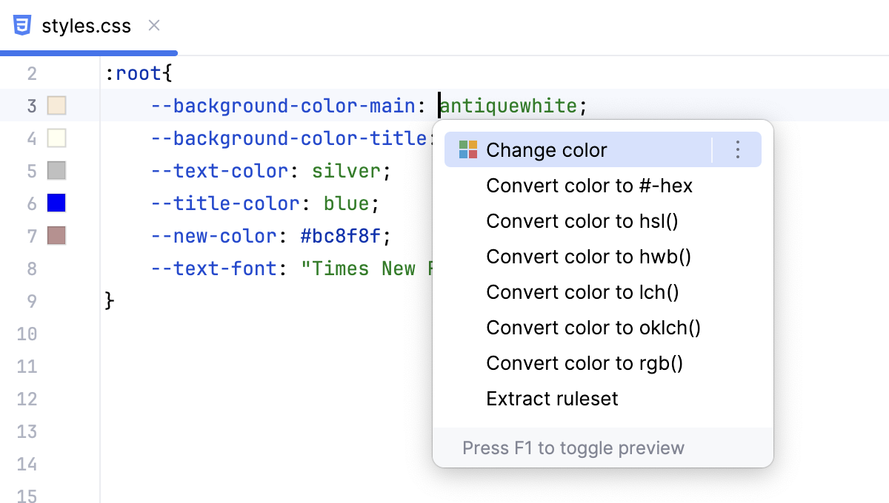This screenshot has height=503, width=889.
Task: Click the blue color preview on line 6
Action: point(56,203)
